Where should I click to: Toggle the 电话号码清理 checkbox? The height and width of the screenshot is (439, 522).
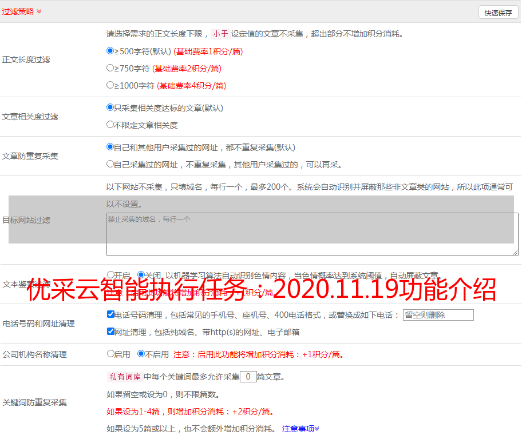[111, 314]
